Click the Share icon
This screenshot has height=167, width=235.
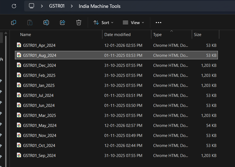pos(62,22)
